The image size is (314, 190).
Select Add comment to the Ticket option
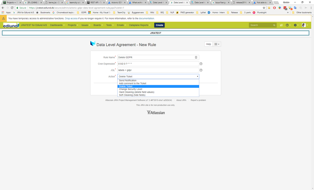tap(158, 83)
